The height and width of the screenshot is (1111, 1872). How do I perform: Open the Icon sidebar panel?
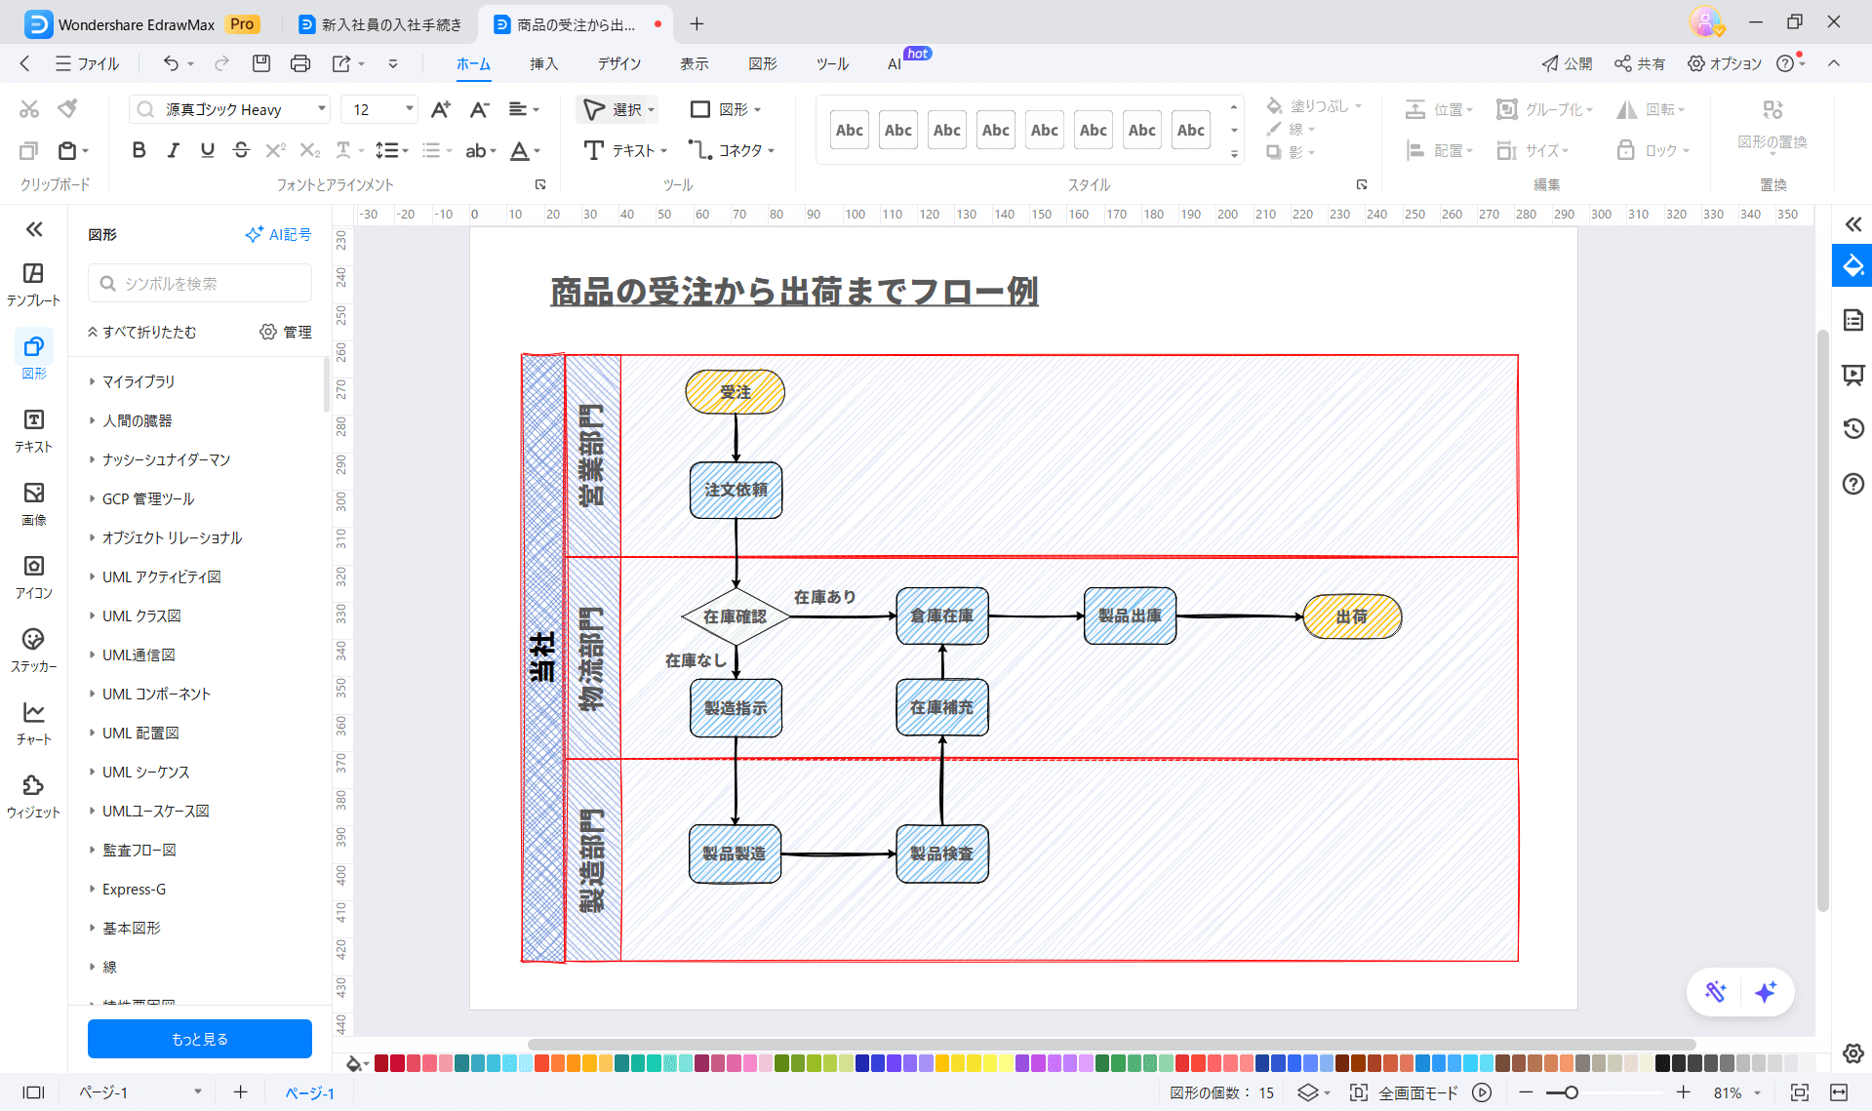pos(33,576)
